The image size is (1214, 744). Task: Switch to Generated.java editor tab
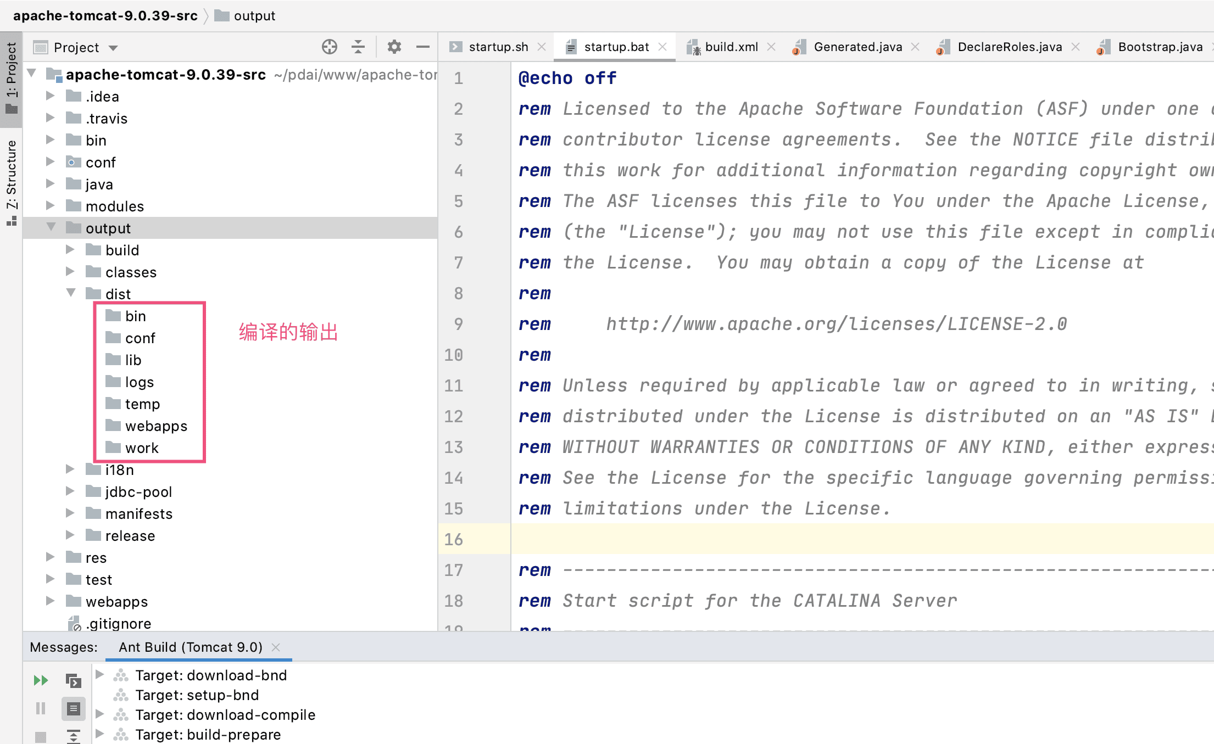pos(857,47)
